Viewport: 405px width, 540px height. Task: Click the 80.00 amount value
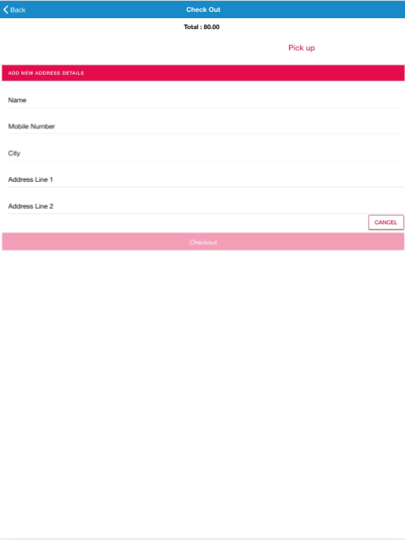point(211,27)
